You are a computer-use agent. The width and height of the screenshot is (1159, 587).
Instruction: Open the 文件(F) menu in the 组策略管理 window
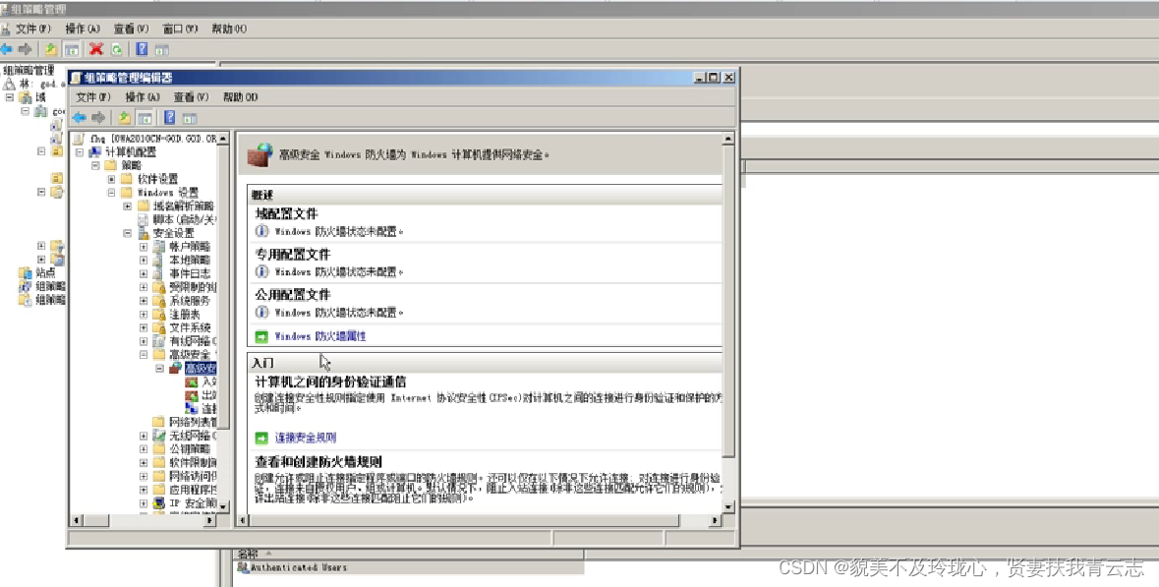(33, 29)
